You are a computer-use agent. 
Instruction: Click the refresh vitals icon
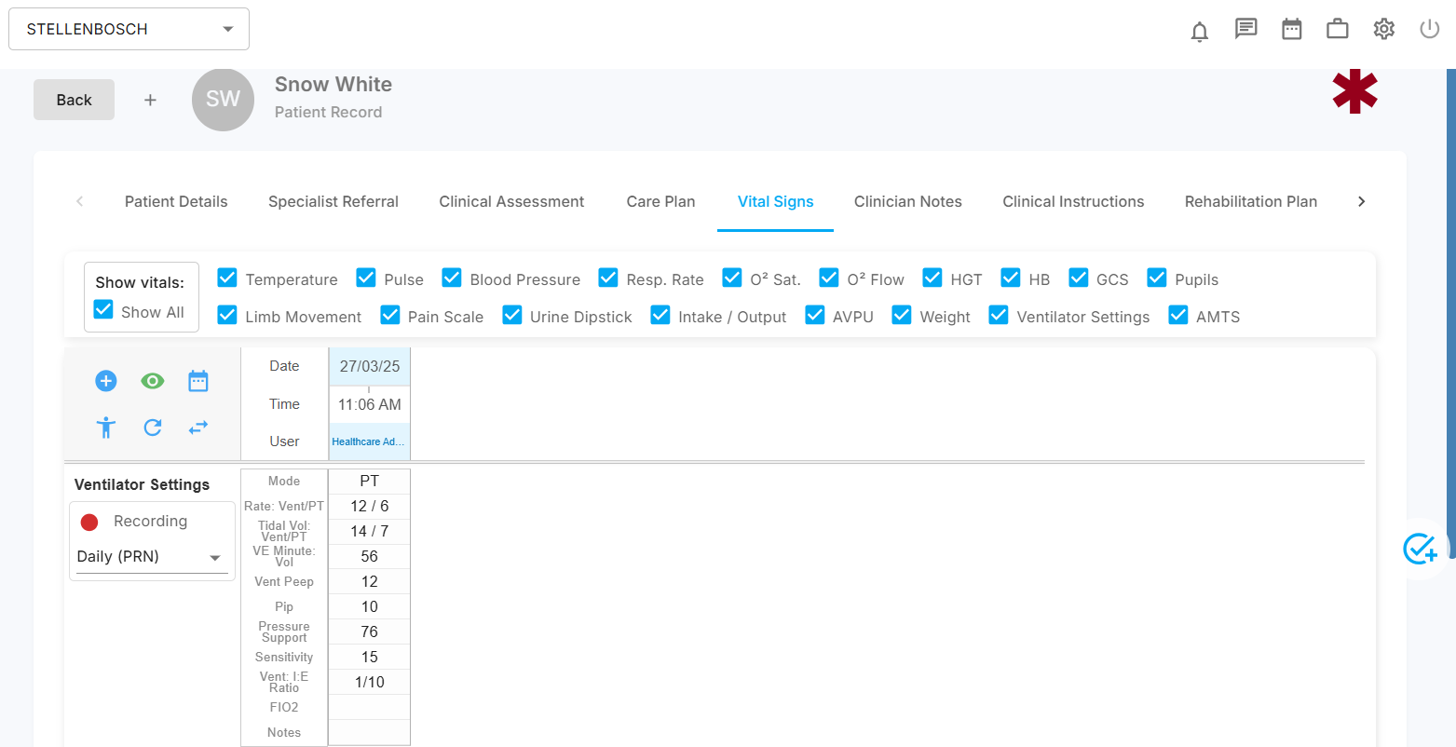[x=153, y=428]
